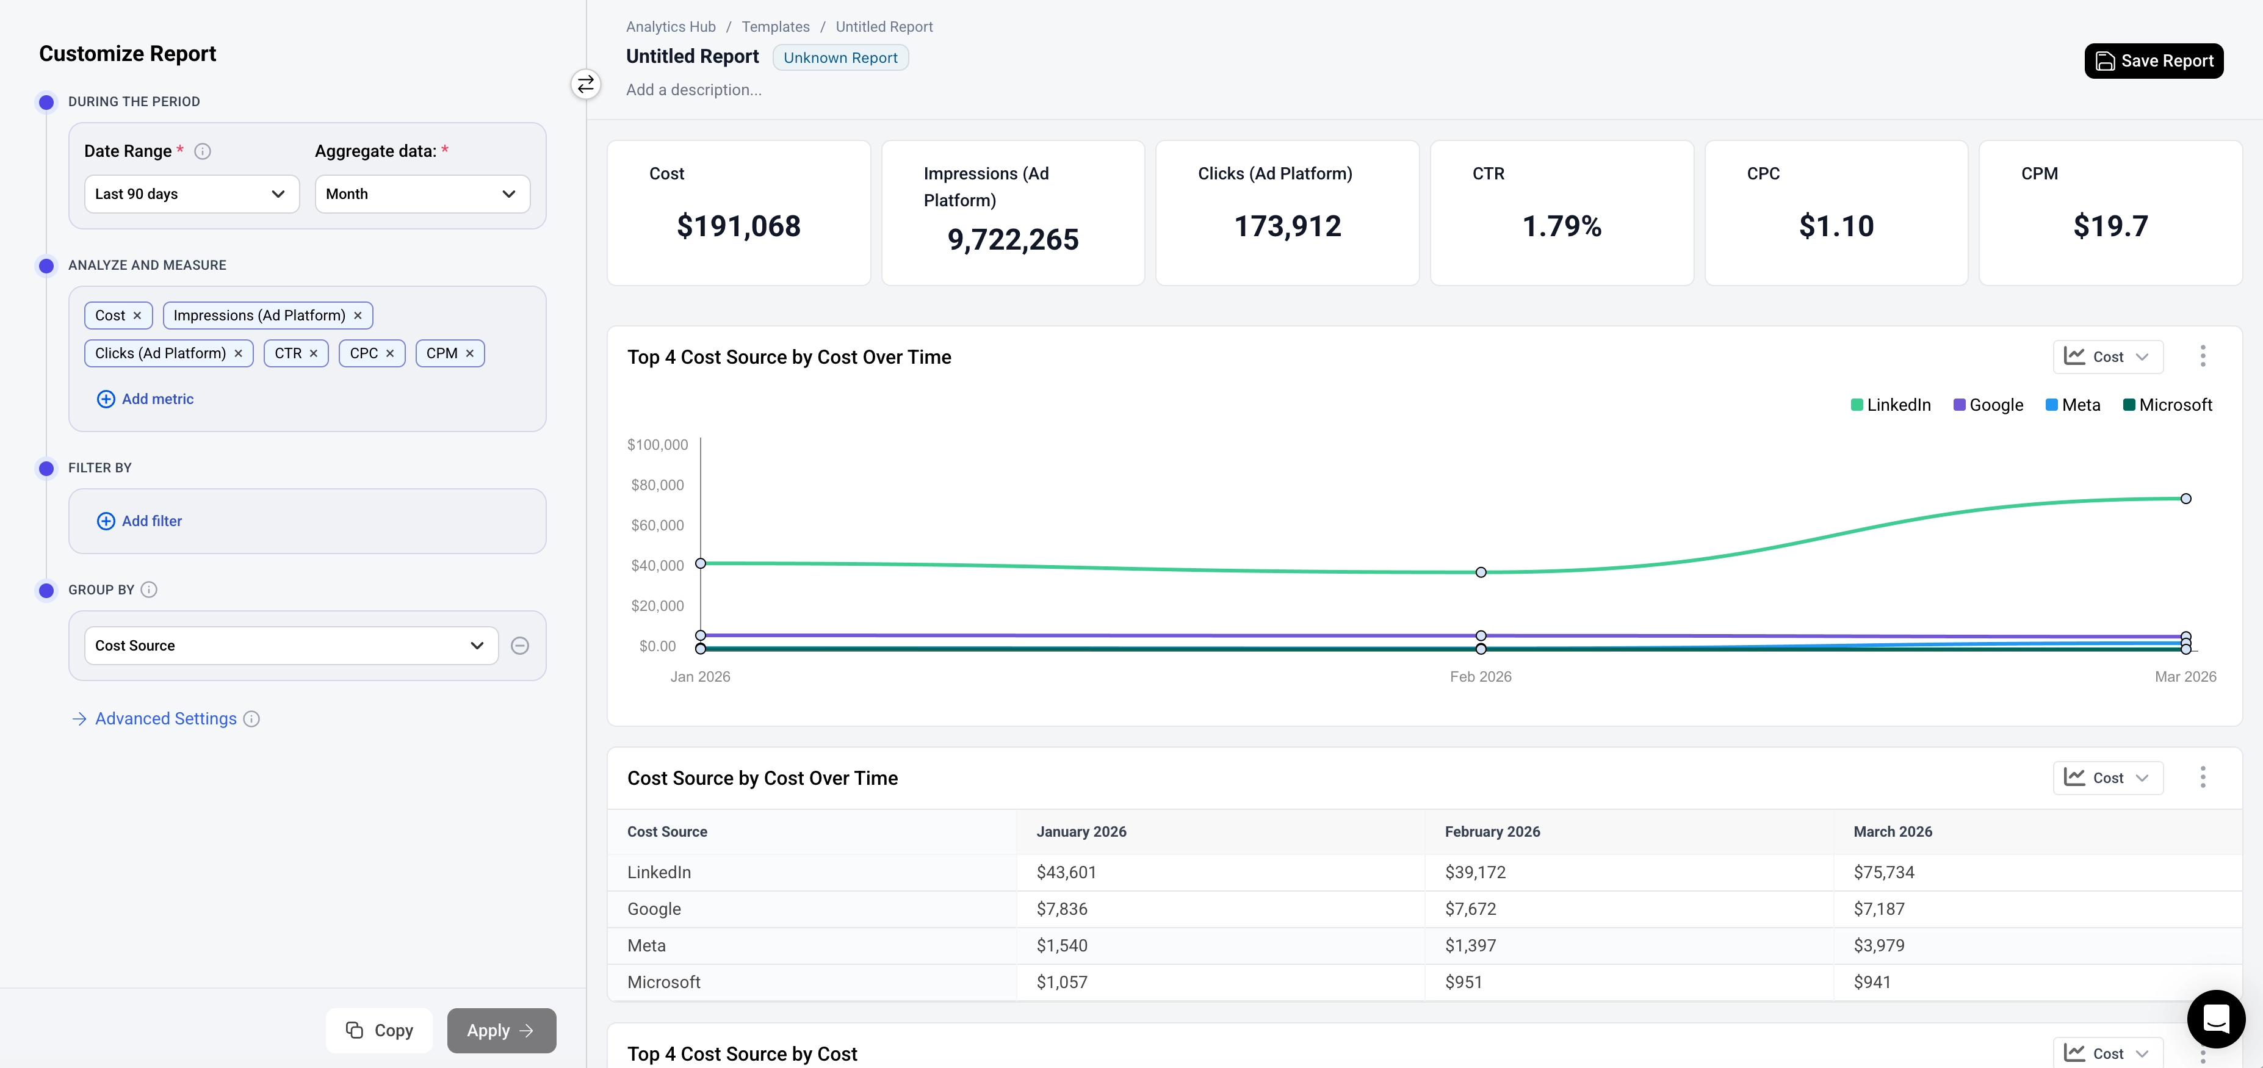The height and width of the screenshot is (1068, 2263).
Task: Open the Aggregate data Month dropdown
Action: coord(422,194)
